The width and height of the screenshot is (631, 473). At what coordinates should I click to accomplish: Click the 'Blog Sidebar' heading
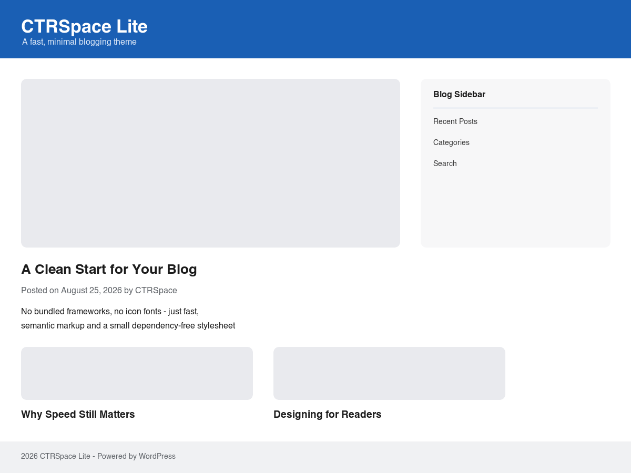tap(459, 94)
